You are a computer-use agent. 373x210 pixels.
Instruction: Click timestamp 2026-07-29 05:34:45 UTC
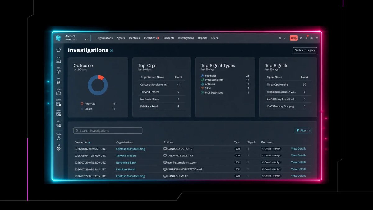[90, 169]
